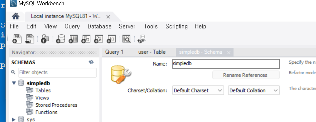Click the Navigator panel title
This screenshot has height=122, width=316.
pos(23,53)
